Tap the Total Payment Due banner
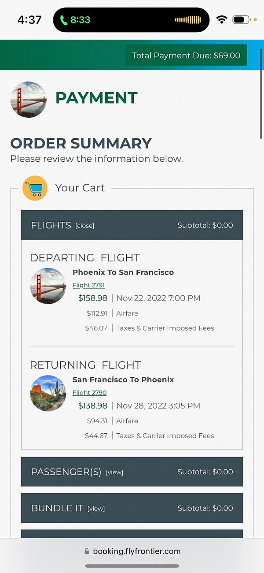 186,56
